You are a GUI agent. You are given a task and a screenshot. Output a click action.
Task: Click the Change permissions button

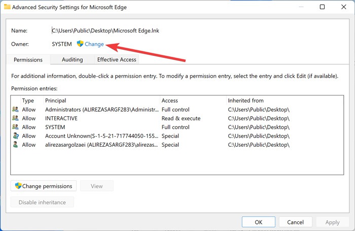tap(44, 186)
